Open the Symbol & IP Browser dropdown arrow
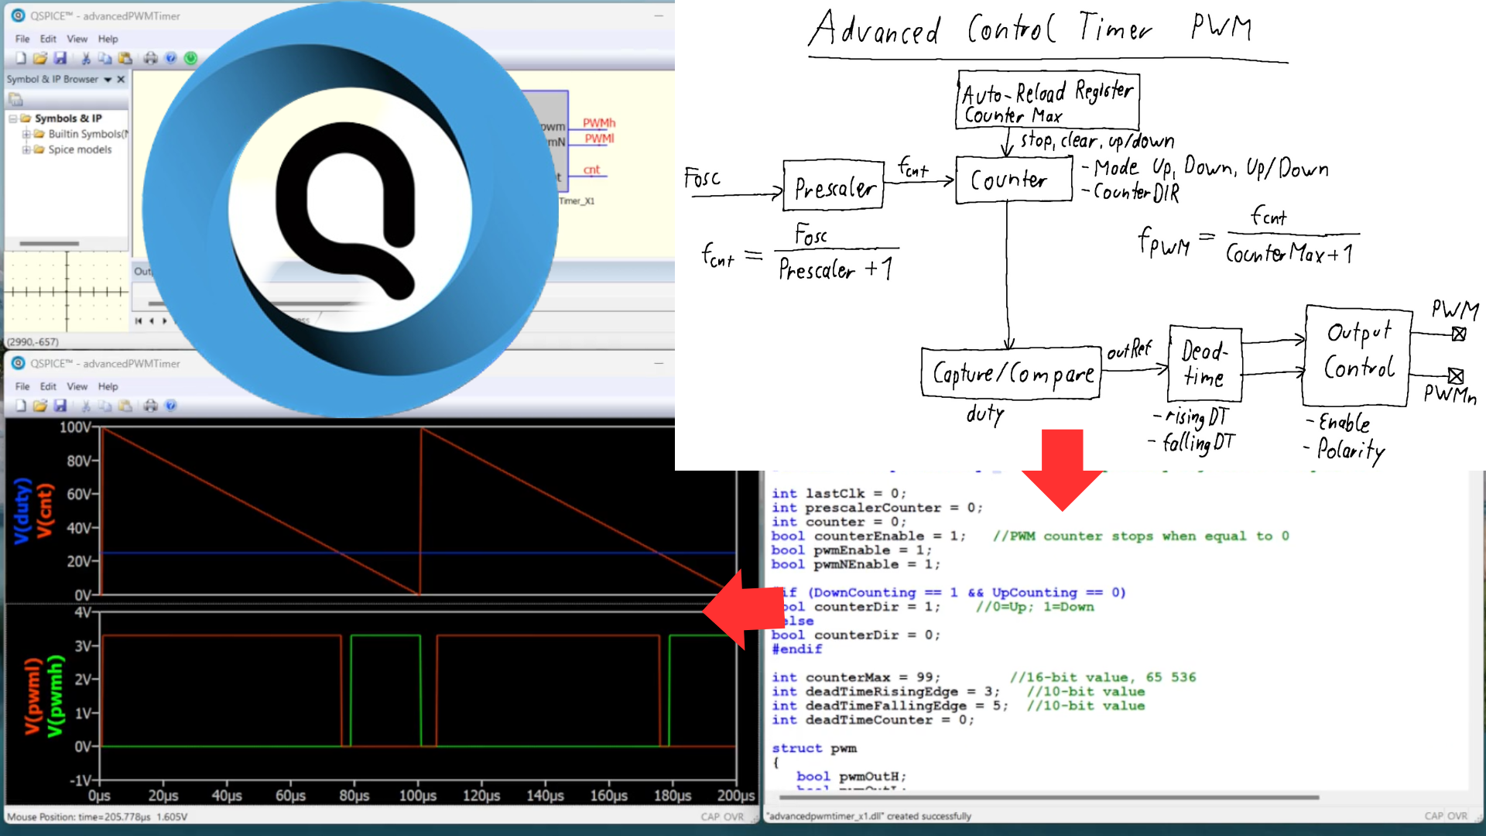The height and width of the screenshot is (836, 1486). pyautogui.click(x=108, y=79)
